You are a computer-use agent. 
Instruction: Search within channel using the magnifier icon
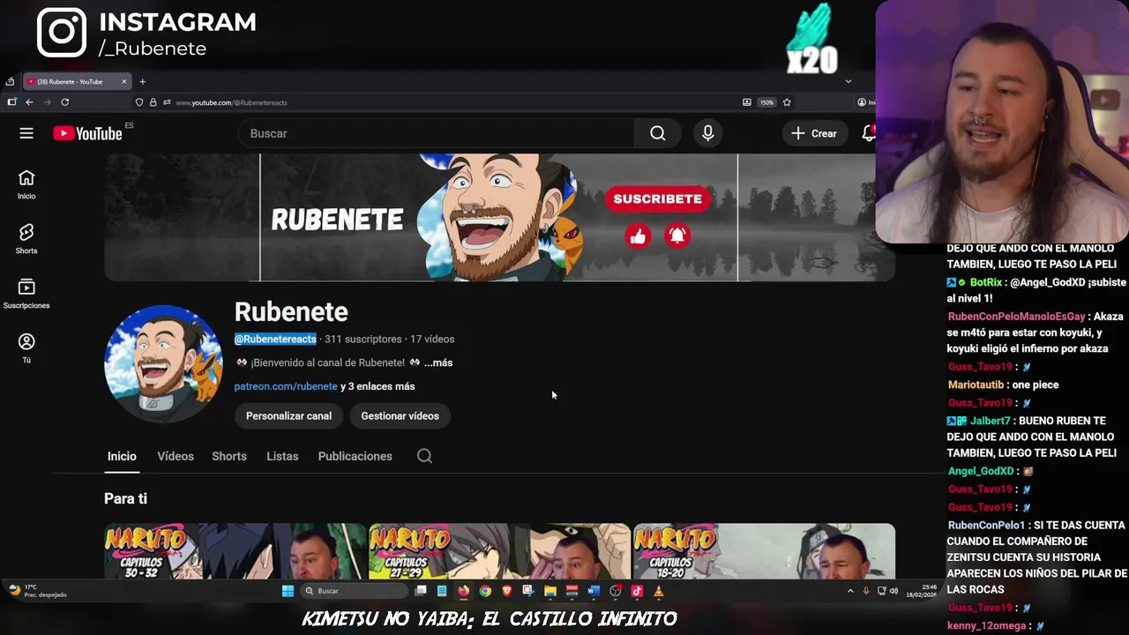click(x=424, y=456)
